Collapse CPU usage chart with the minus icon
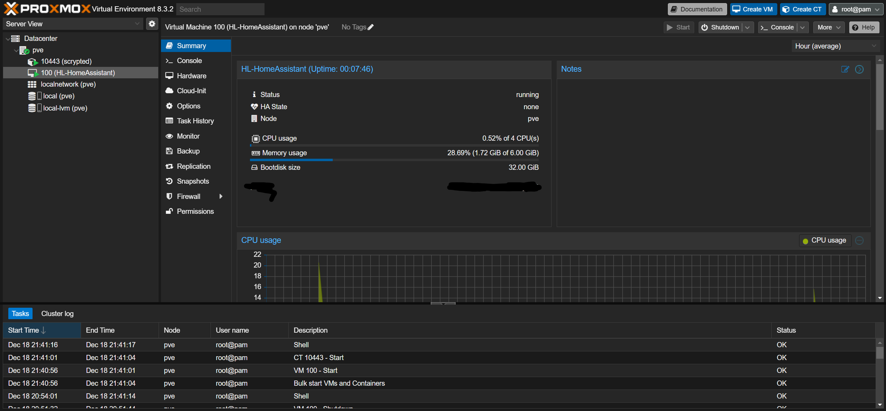Viewport: 886px width, 411px height. 859,240
